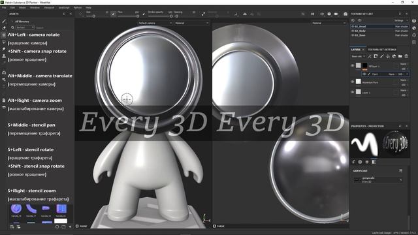Viewport: 418px width, 235px height.
Task: Click the add effect wand icon in Layers
Action: tap(370, 56)
